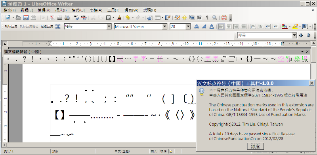Toggle Align Right paragraph alignment
The image size is (317, 155).
236,26
